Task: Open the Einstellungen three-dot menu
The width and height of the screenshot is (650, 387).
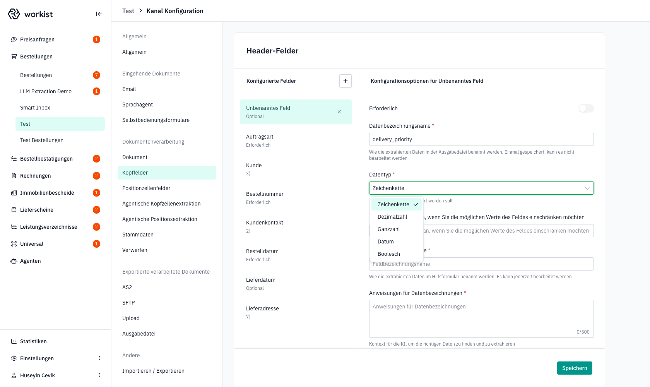Action: pos(99,358)
